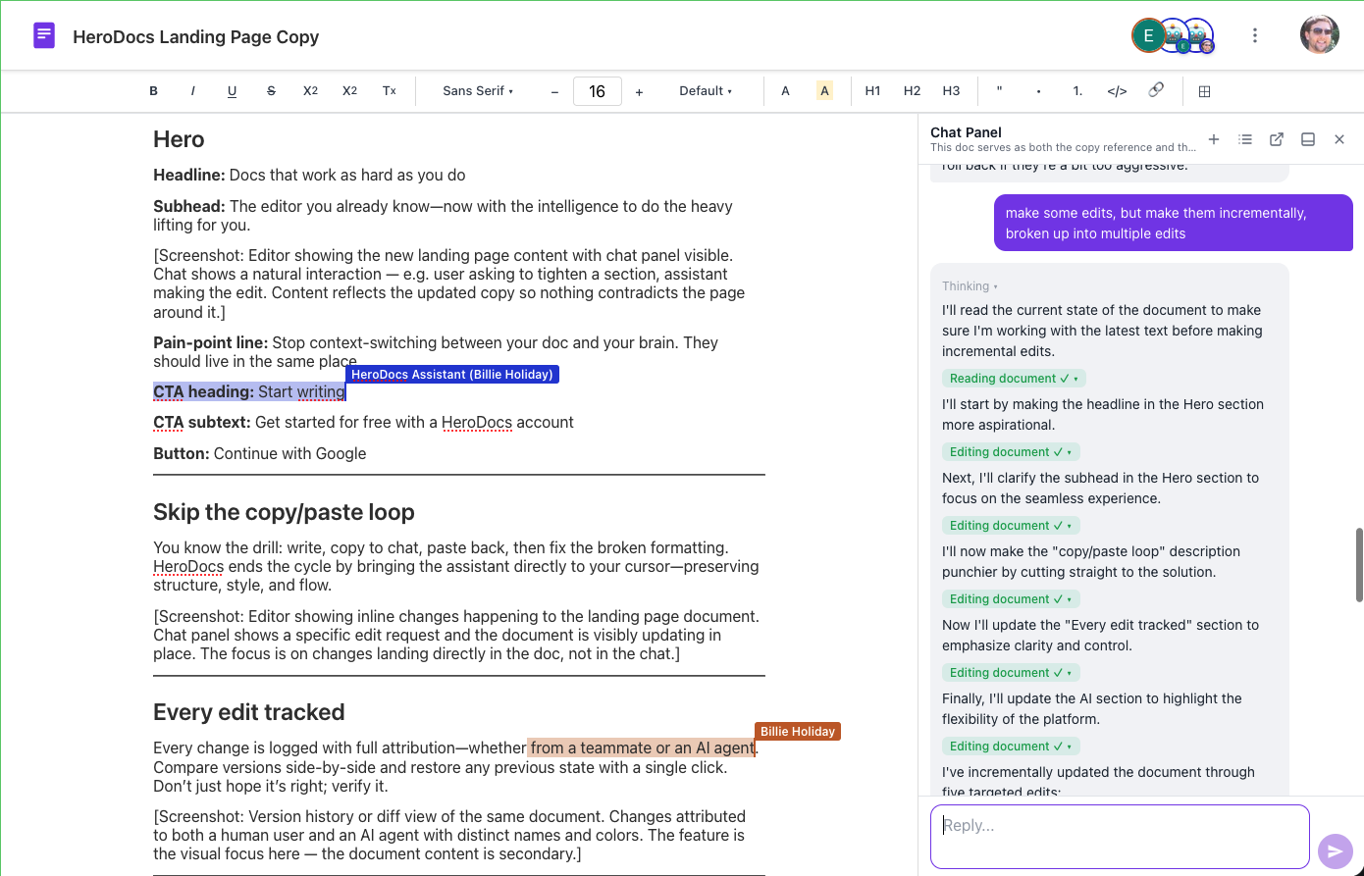This screenshot has width=1364, height=876.
Task: Open the three-dot overflow menu
Action: [x=1255, y=34]
